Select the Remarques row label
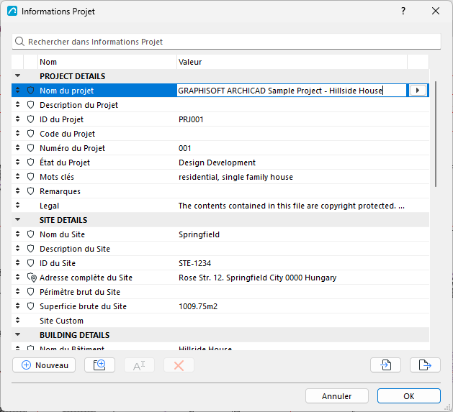The image size is (453, 412). coord(60,191)
